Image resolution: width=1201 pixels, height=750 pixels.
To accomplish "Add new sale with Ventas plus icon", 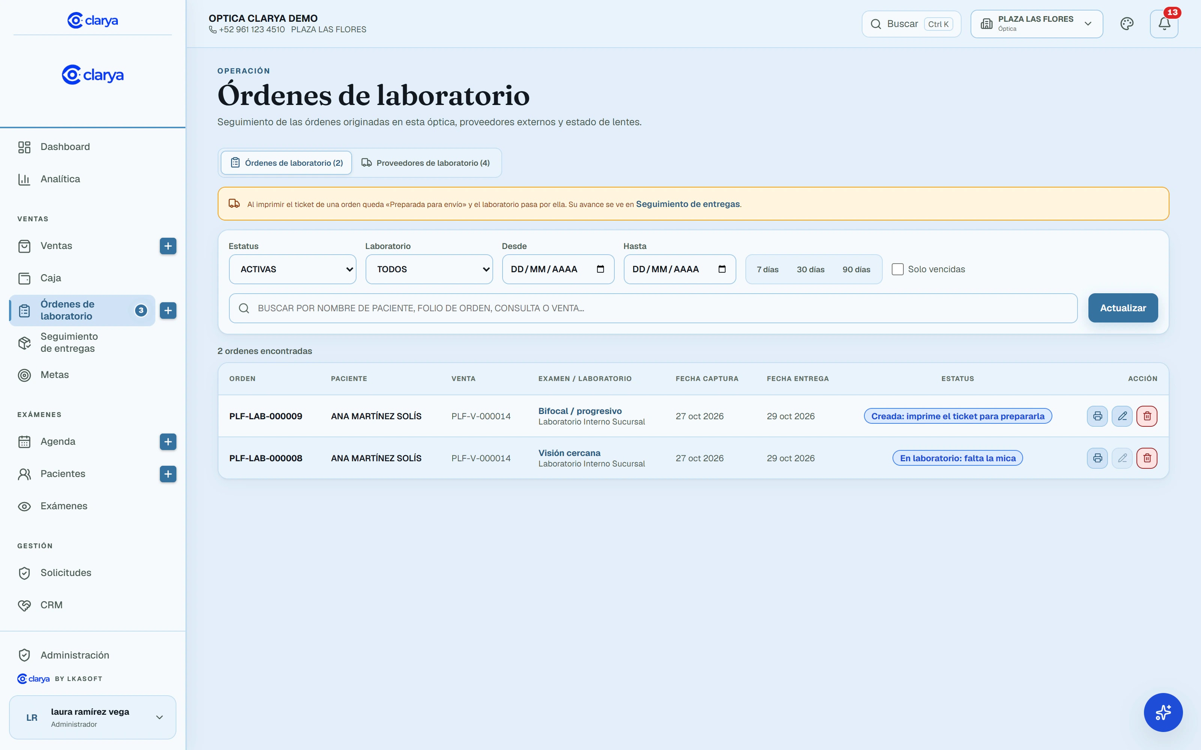I will coord(168,246).
